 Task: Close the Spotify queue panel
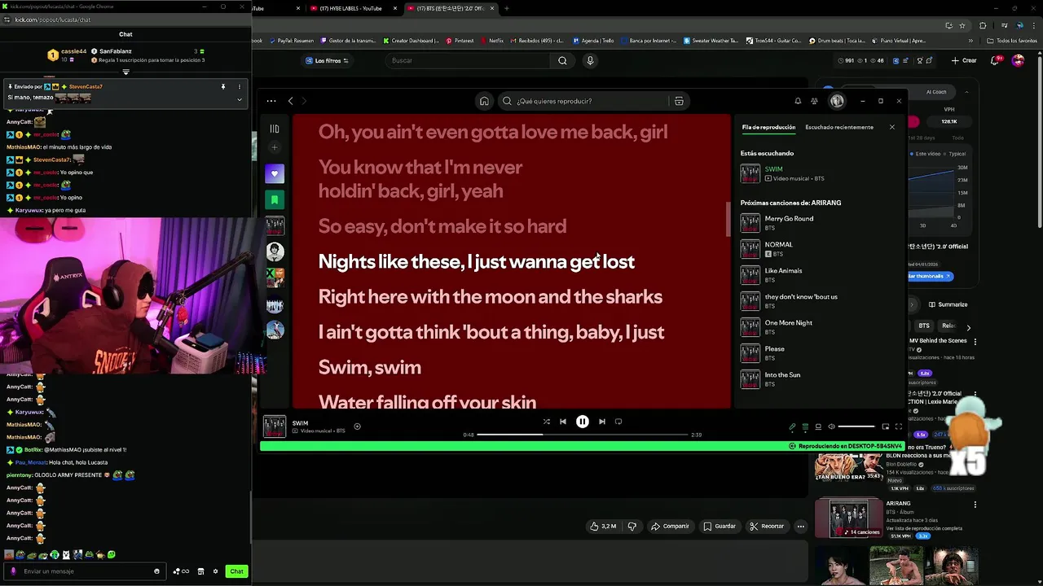click(891, 127)
